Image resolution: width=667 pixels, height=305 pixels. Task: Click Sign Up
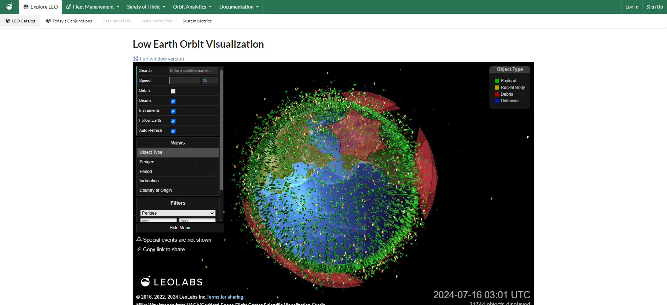(655, 7)
